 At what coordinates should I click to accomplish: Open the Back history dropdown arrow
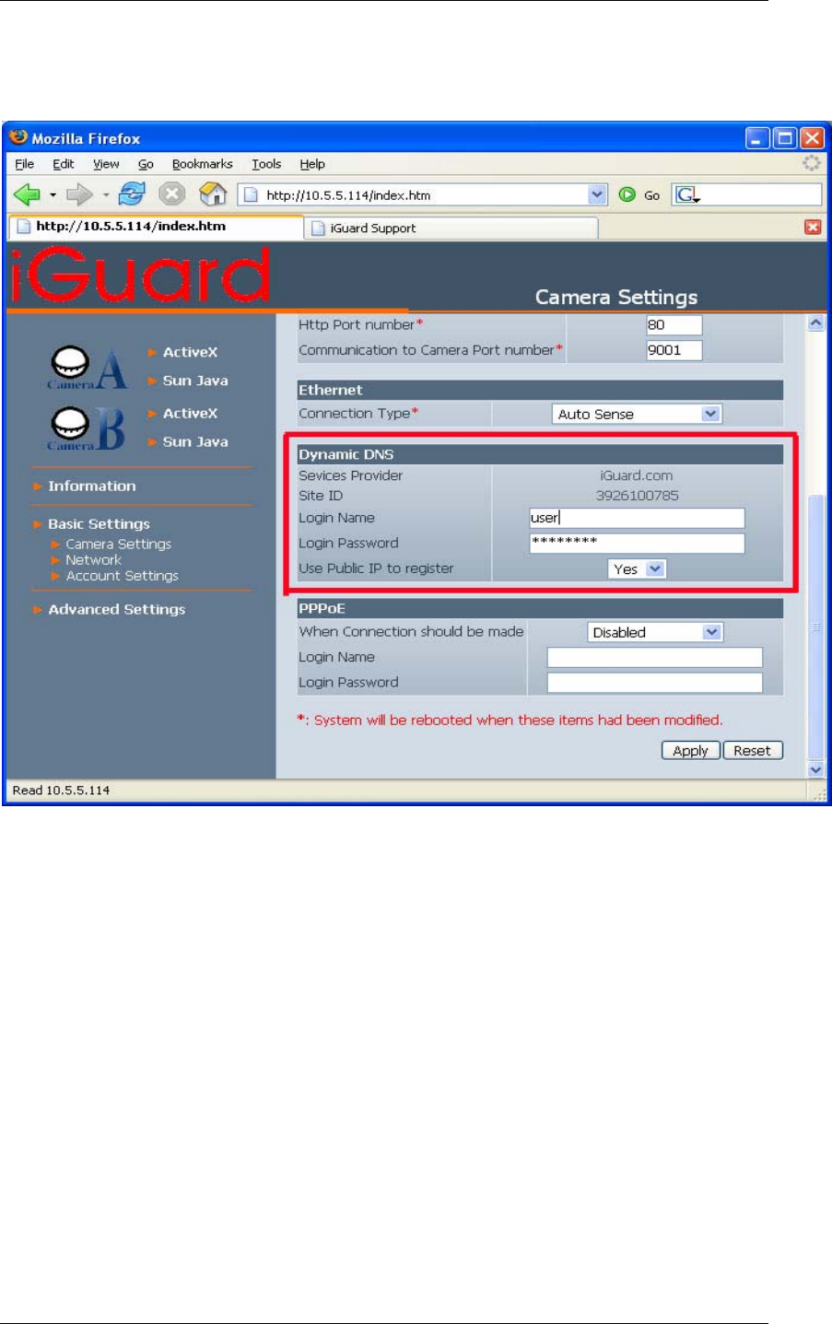[x=53, y=195]
